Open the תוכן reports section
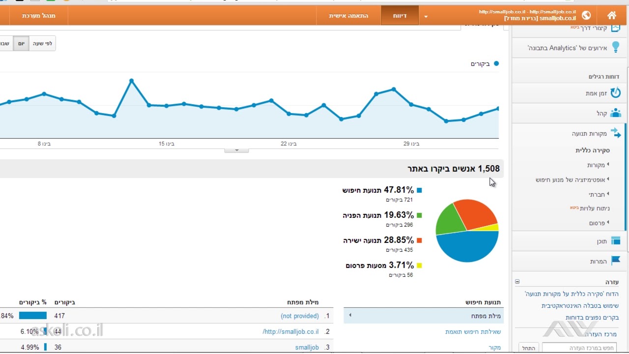The width and height of the screenshot is (629, 354). tap(602, 241)
